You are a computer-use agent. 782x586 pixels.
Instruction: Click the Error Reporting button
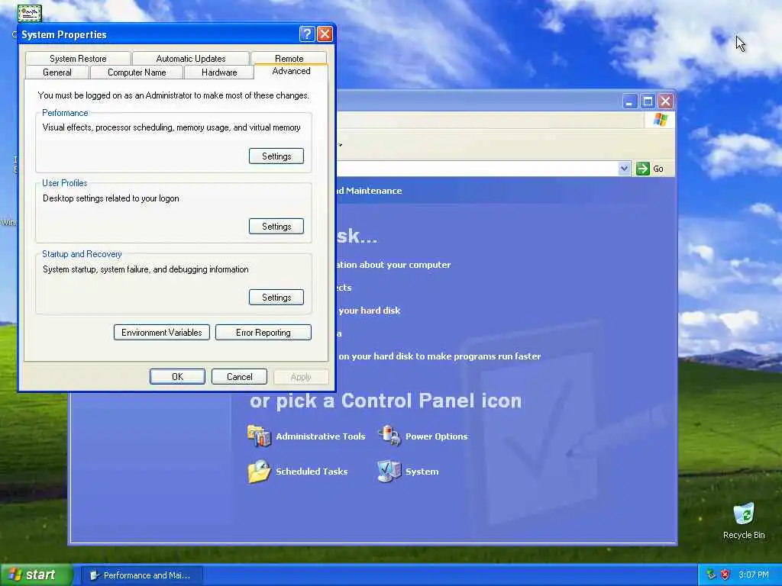point(263,333)
